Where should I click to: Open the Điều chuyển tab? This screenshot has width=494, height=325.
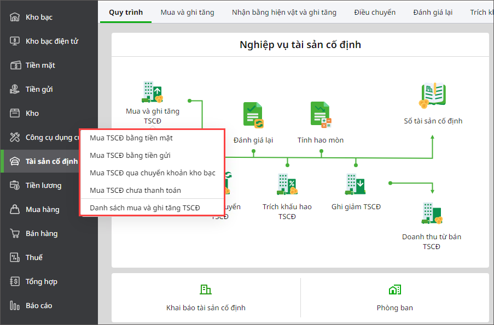[375, 12]
